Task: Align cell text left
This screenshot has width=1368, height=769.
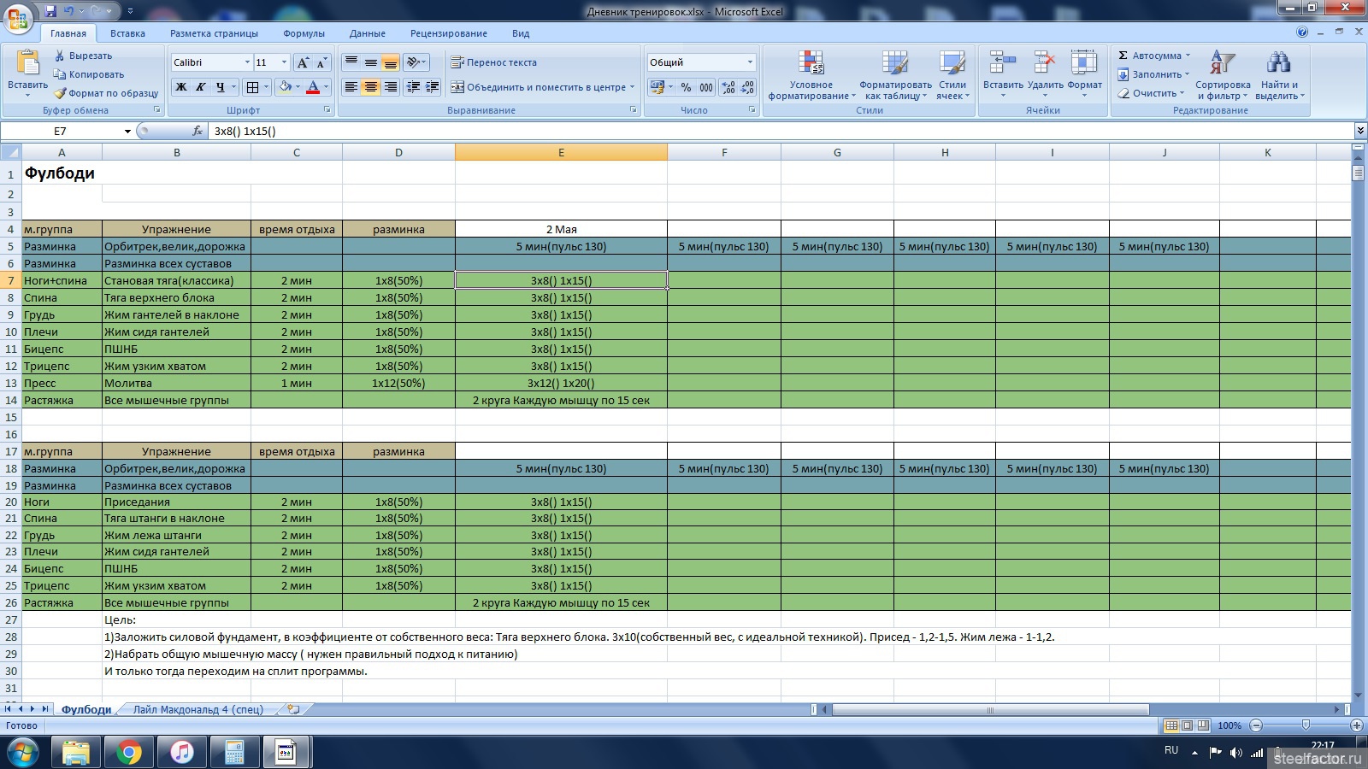Action: 351,87
